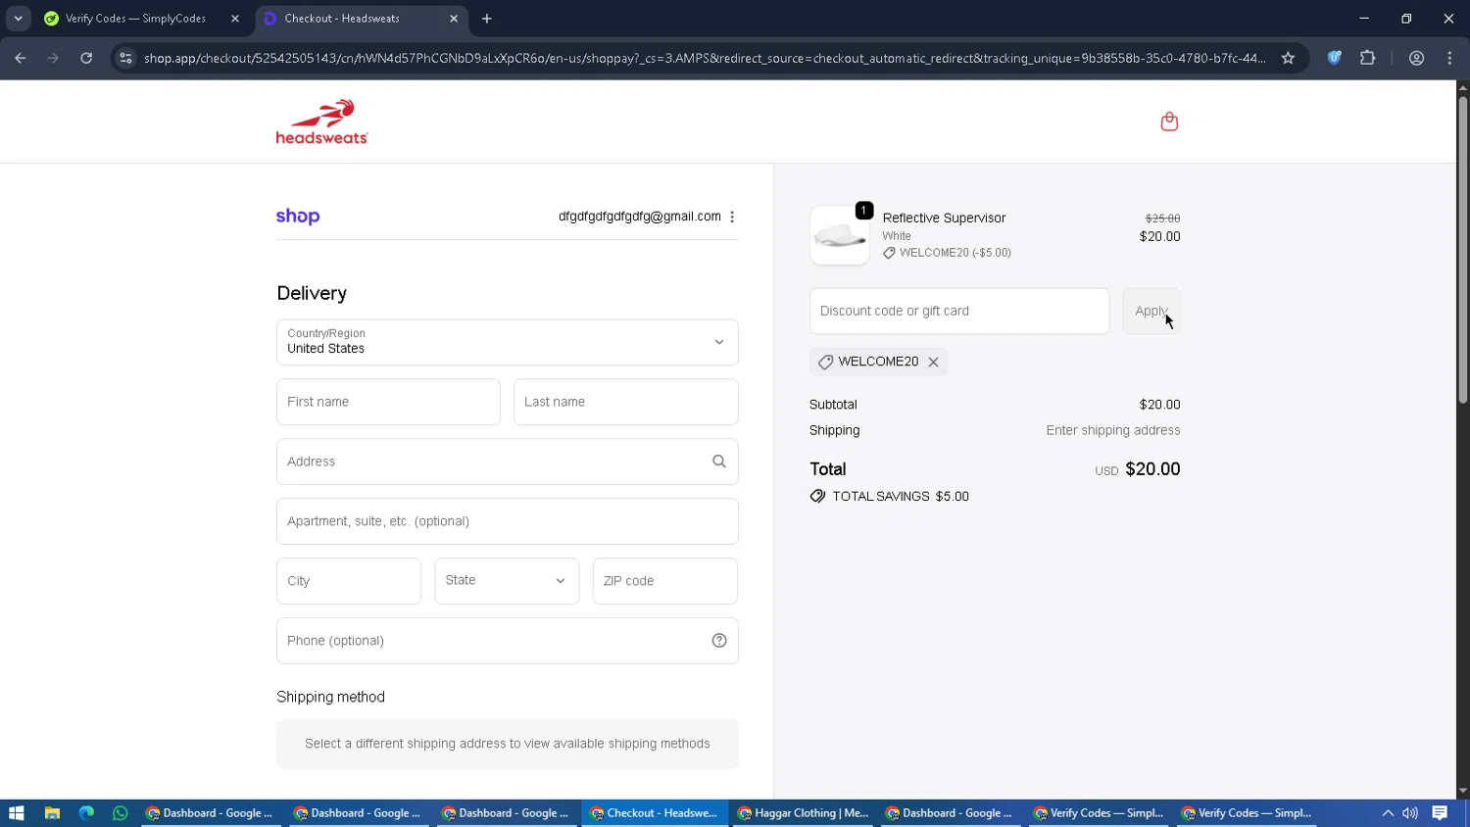This screenshot has width=1470, height=827.
Task: Open the browser extensions puzzle icon
Action: (x=1367, y=58)
